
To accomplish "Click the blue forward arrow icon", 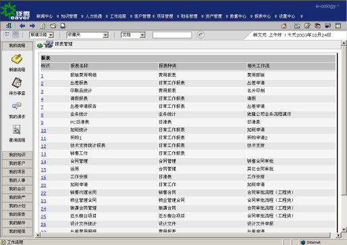I will point(32,26).
